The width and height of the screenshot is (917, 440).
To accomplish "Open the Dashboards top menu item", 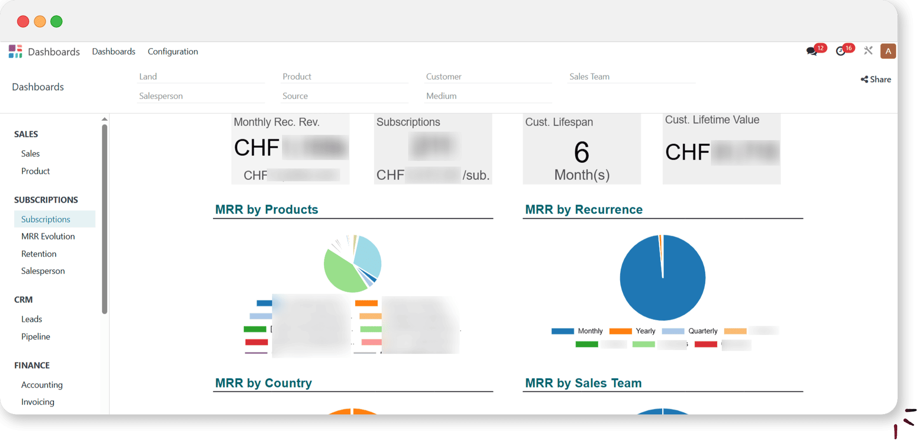I will tap(113, 52).
